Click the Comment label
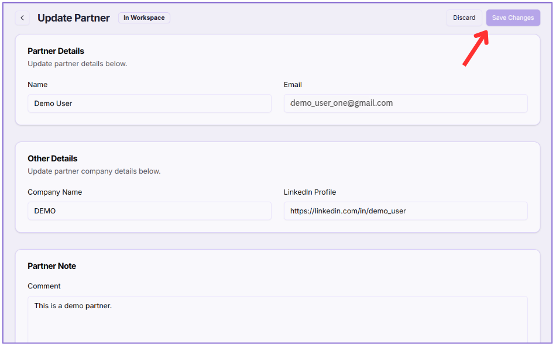This screenshot has height=345, width=556. pyautogui.click(x=44, y=286)
